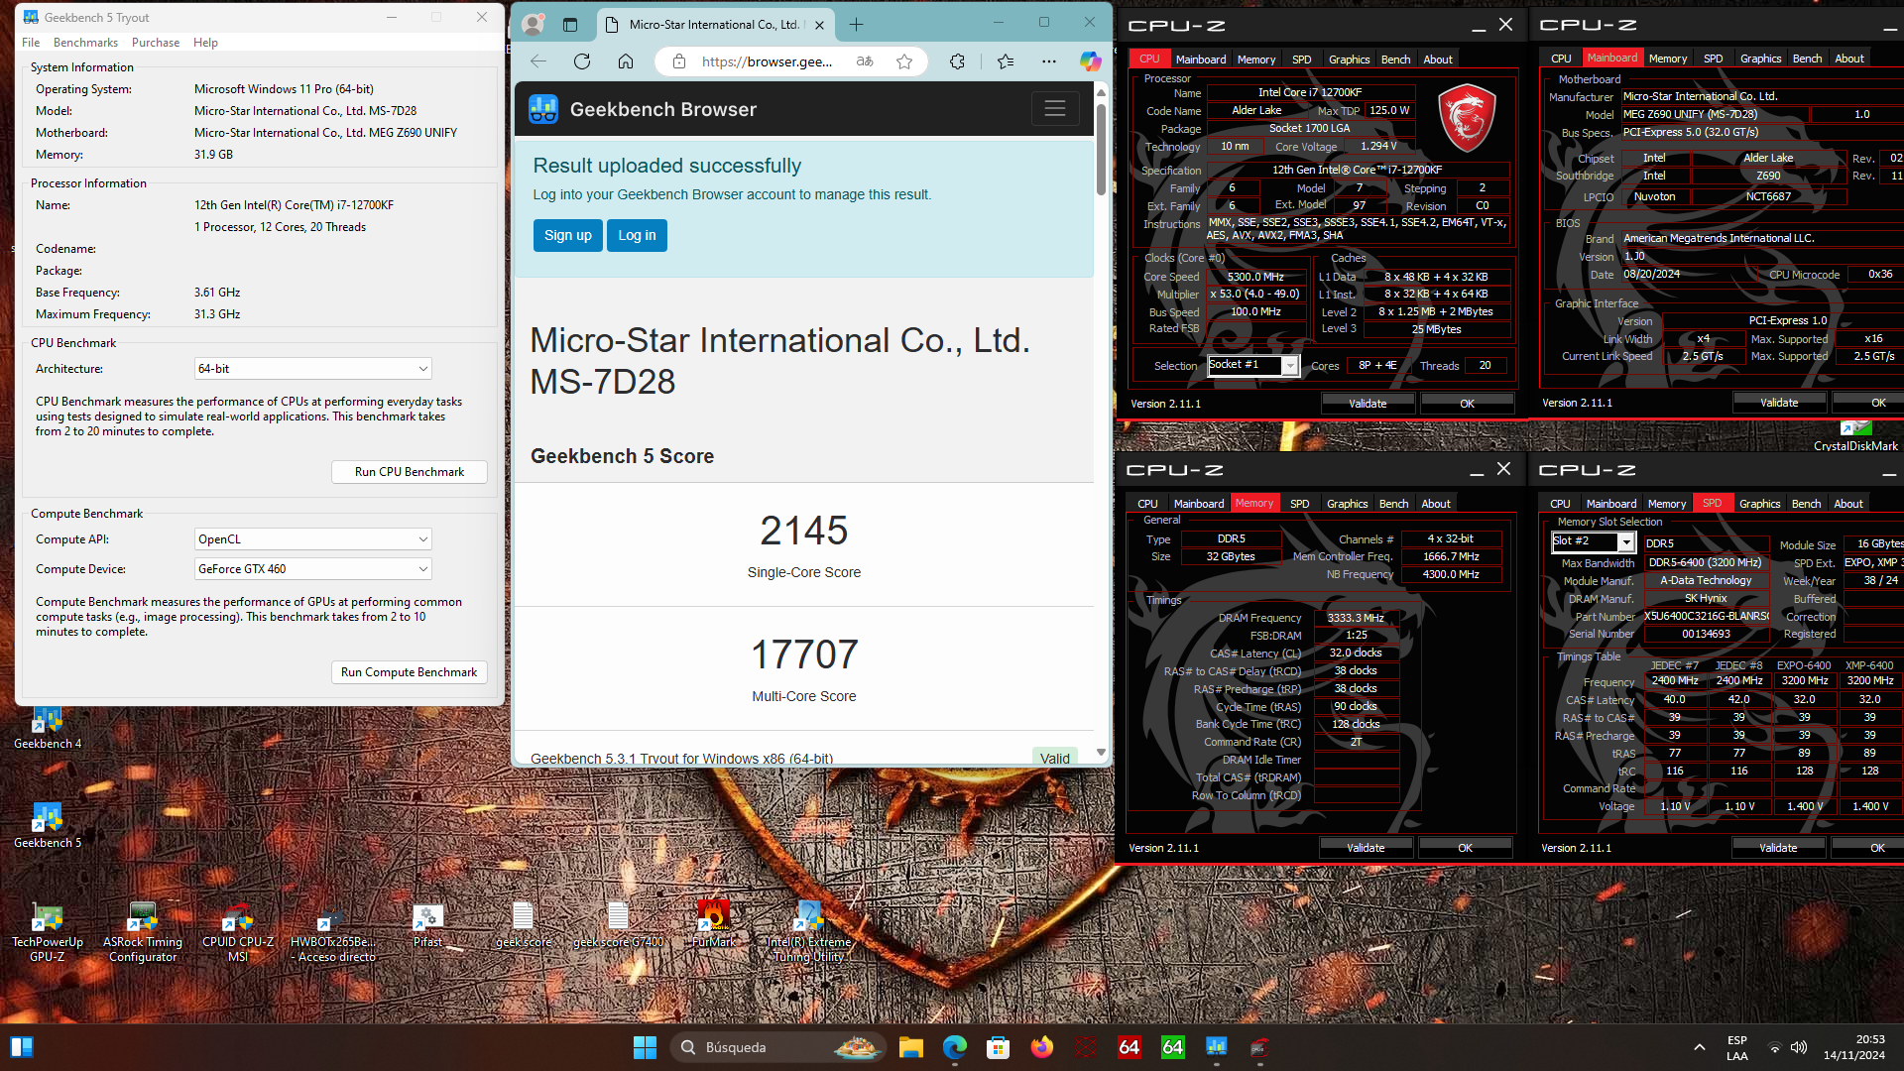This screenshot has width=1904, height=1071.
Task: Open the Edge Copilot icon
Action: (x=1091, y=61)
